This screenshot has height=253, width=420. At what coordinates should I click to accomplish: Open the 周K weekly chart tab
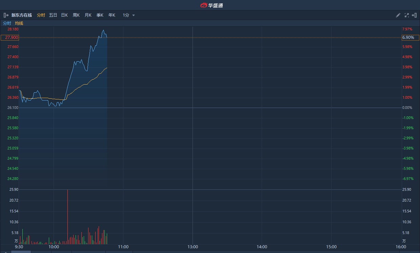(76, 15)
